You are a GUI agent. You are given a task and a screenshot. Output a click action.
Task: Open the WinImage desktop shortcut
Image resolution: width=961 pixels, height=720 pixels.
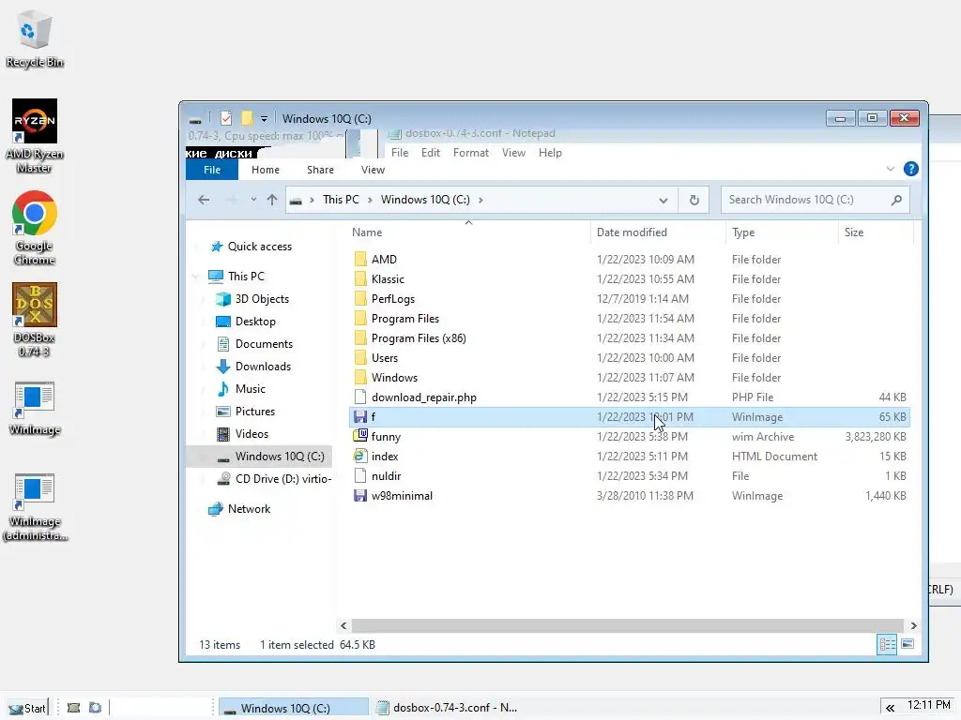pyautogui.click(x=35, y=408)
